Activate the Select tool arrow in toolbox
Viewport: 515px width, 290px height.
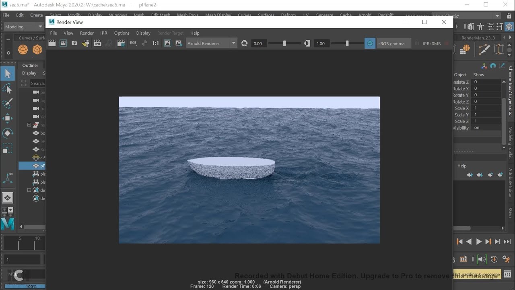tap(8, 74)
